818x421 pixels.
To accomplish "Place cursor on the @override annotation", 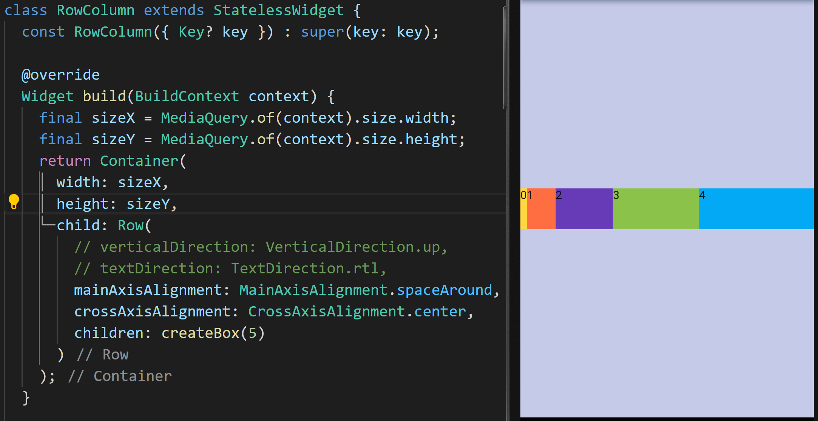I will pyautogui.click(x=61, y=75).
